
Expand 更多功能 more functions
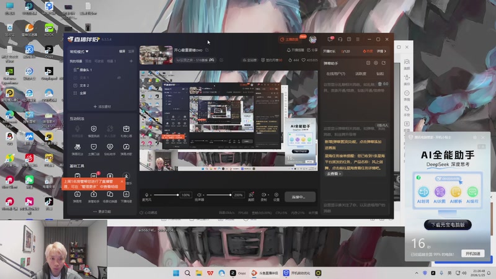point(102,211)
